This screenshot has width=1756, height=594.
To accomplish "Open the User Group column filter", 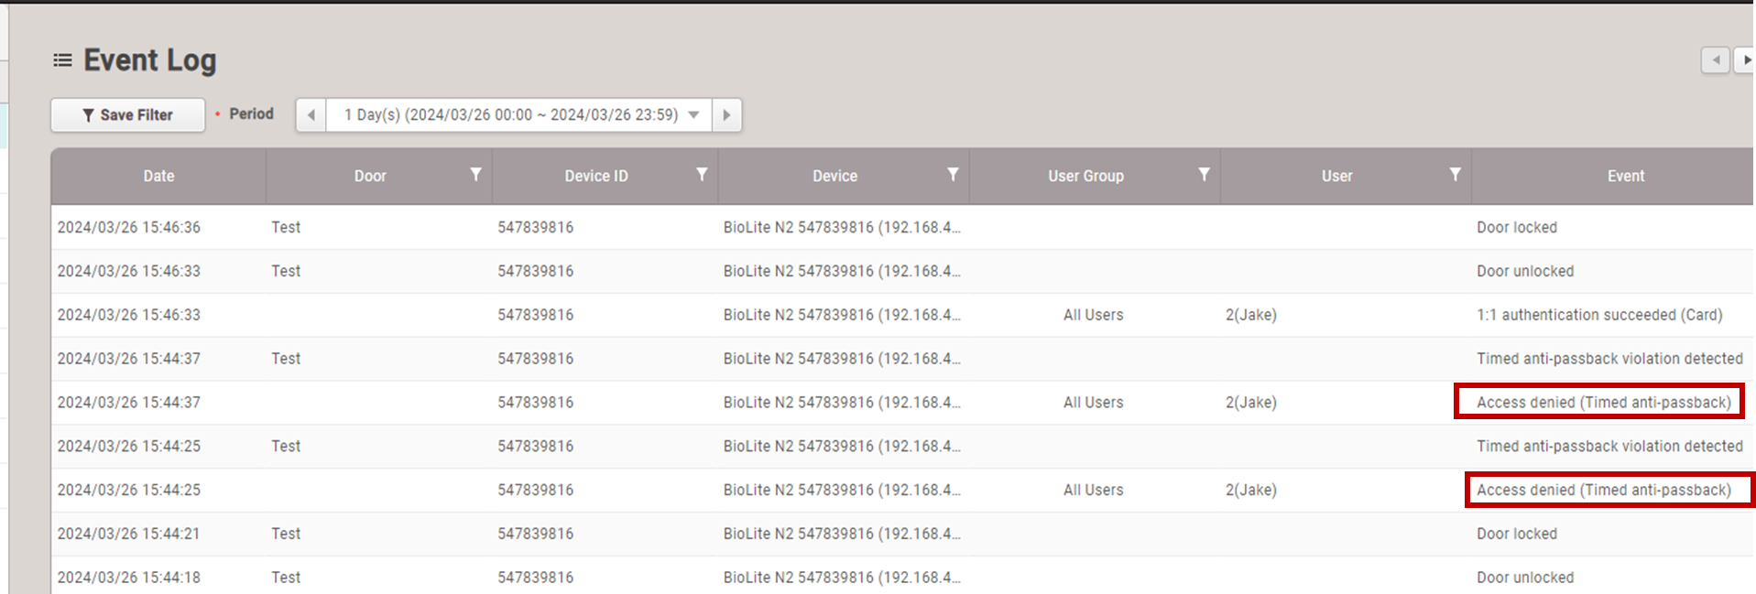I will pyautogui.click(x=1204, y=175).
